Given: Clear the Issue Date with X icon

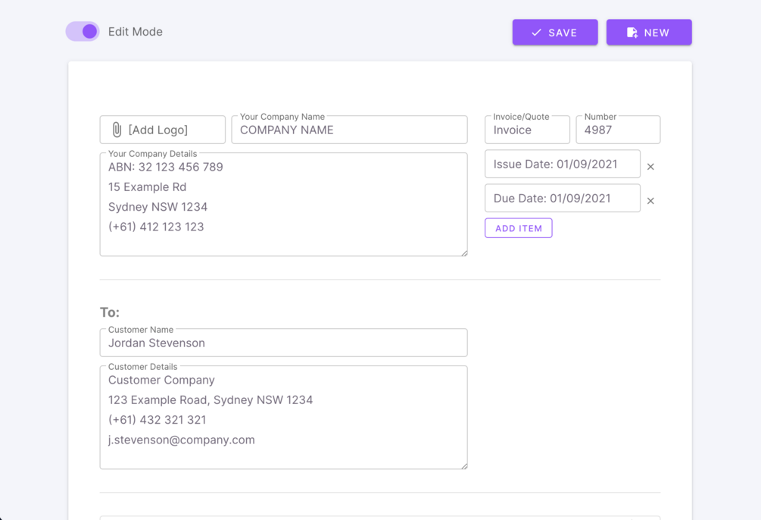Looking at the screenshot, I should pyautogui.click(x=650, y=167).
